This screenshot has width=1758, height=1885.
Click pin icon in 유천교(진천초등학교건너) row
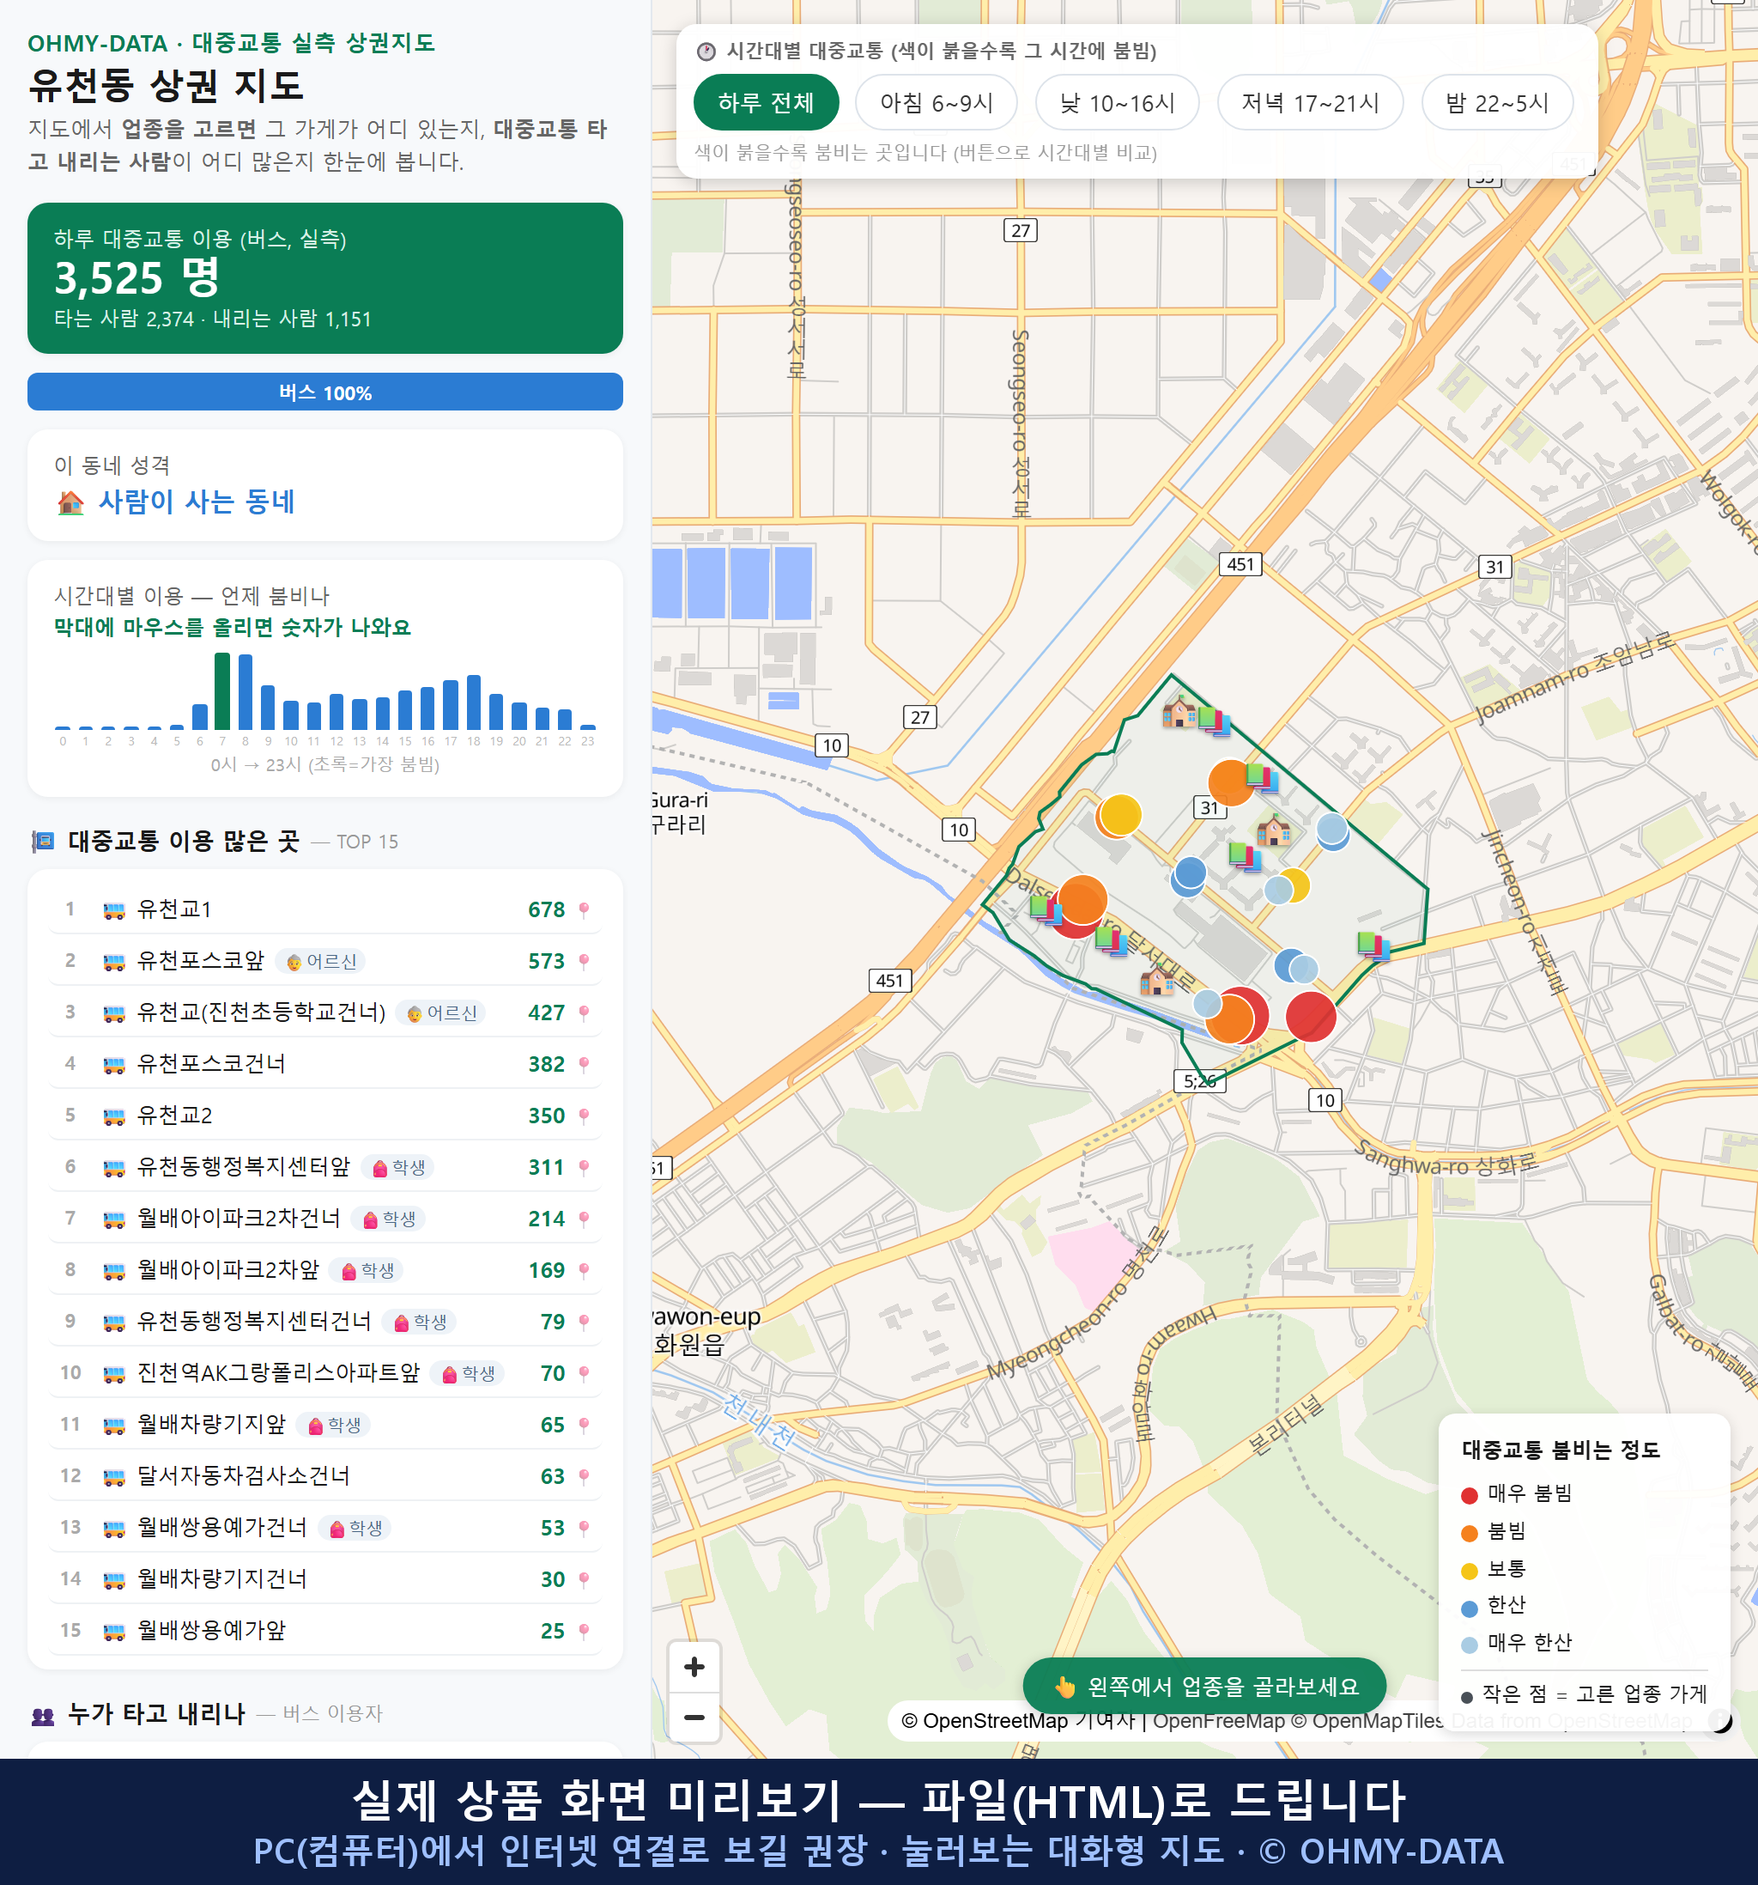point(584,1012)
